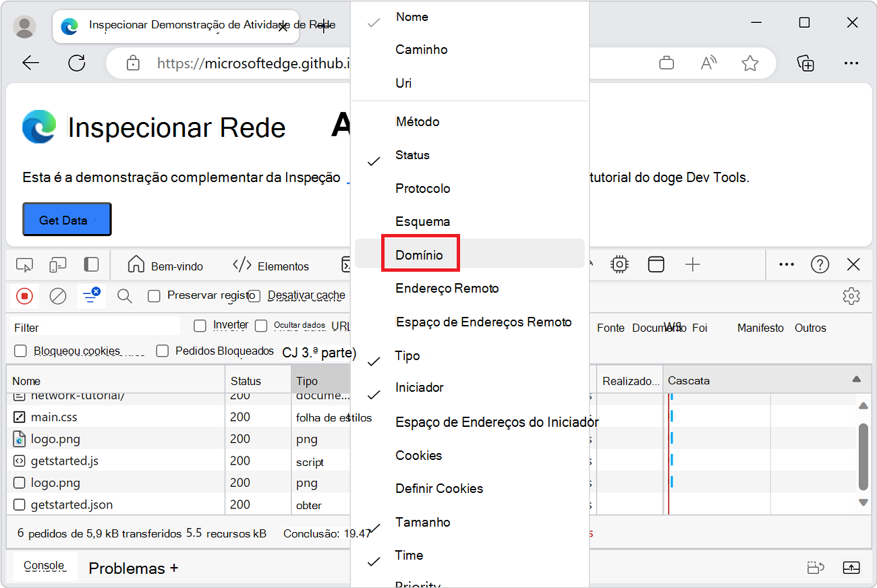The image size is (877, 588).
Task: Reload the page with refresh icon
Action: click(x=77, y=63)
